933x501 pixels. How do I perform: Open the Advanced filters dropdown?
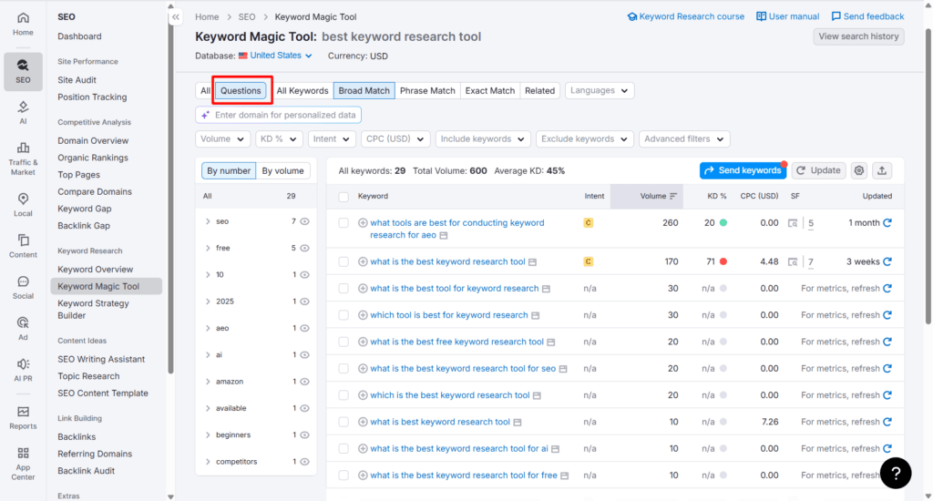pyautogui.click(x=684, y=138)
